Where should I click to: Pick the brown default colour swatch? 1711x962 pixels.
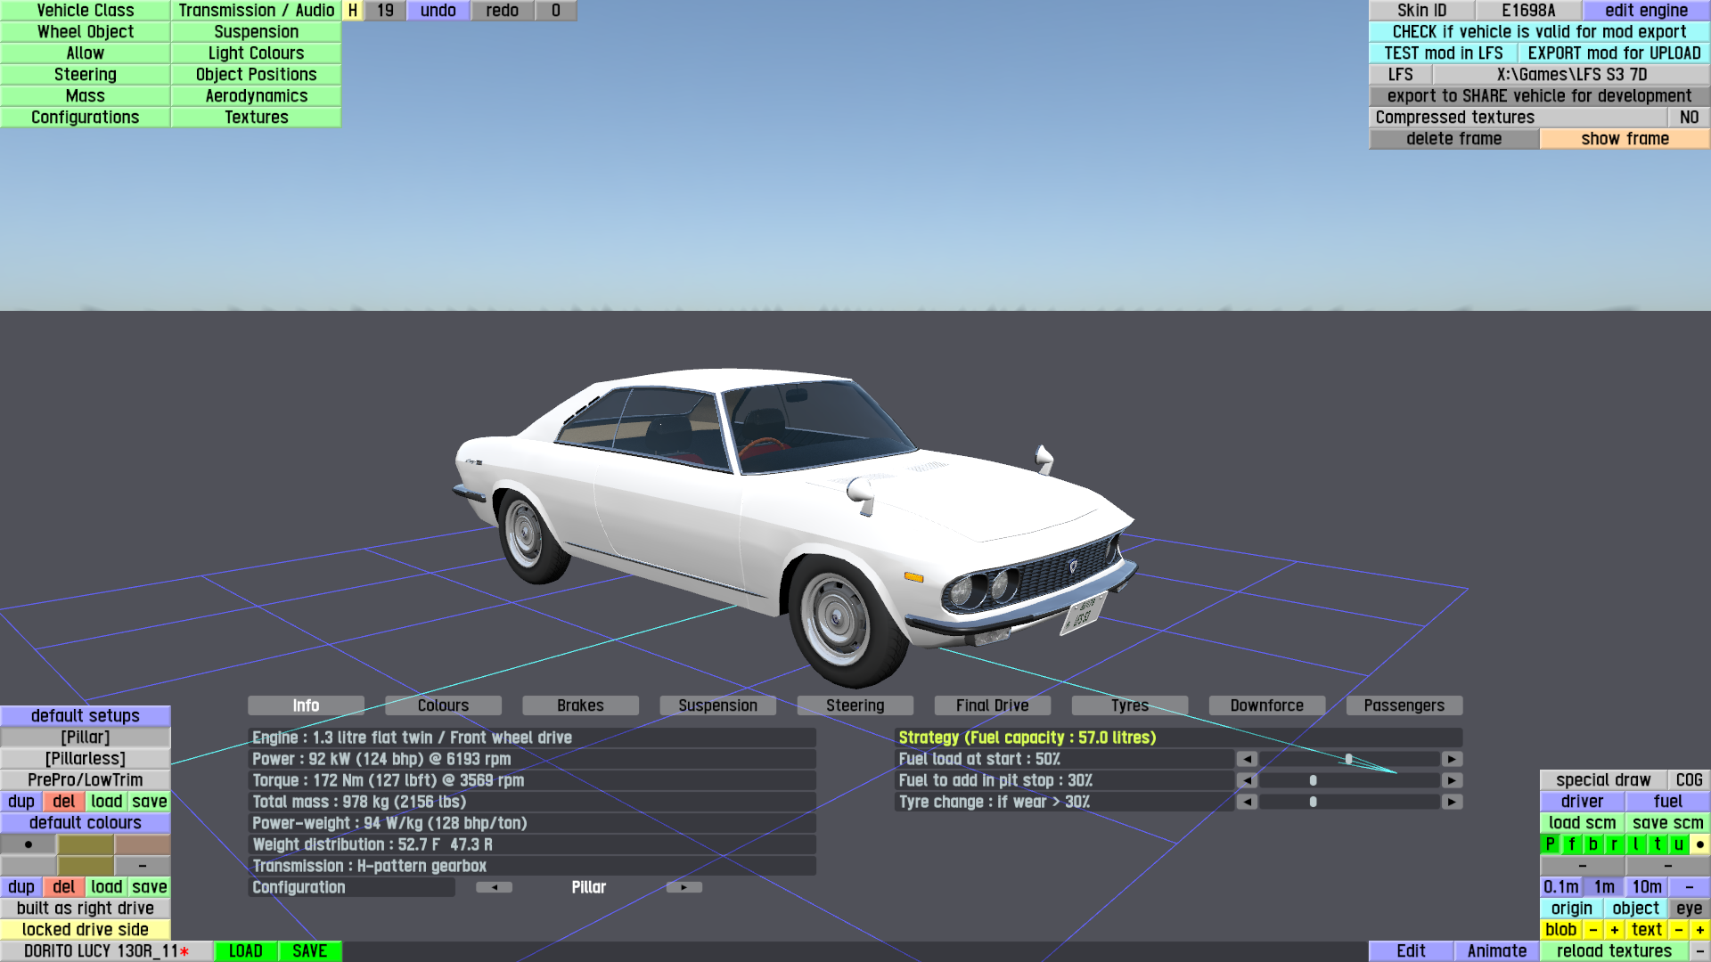(x=143, y=844)
